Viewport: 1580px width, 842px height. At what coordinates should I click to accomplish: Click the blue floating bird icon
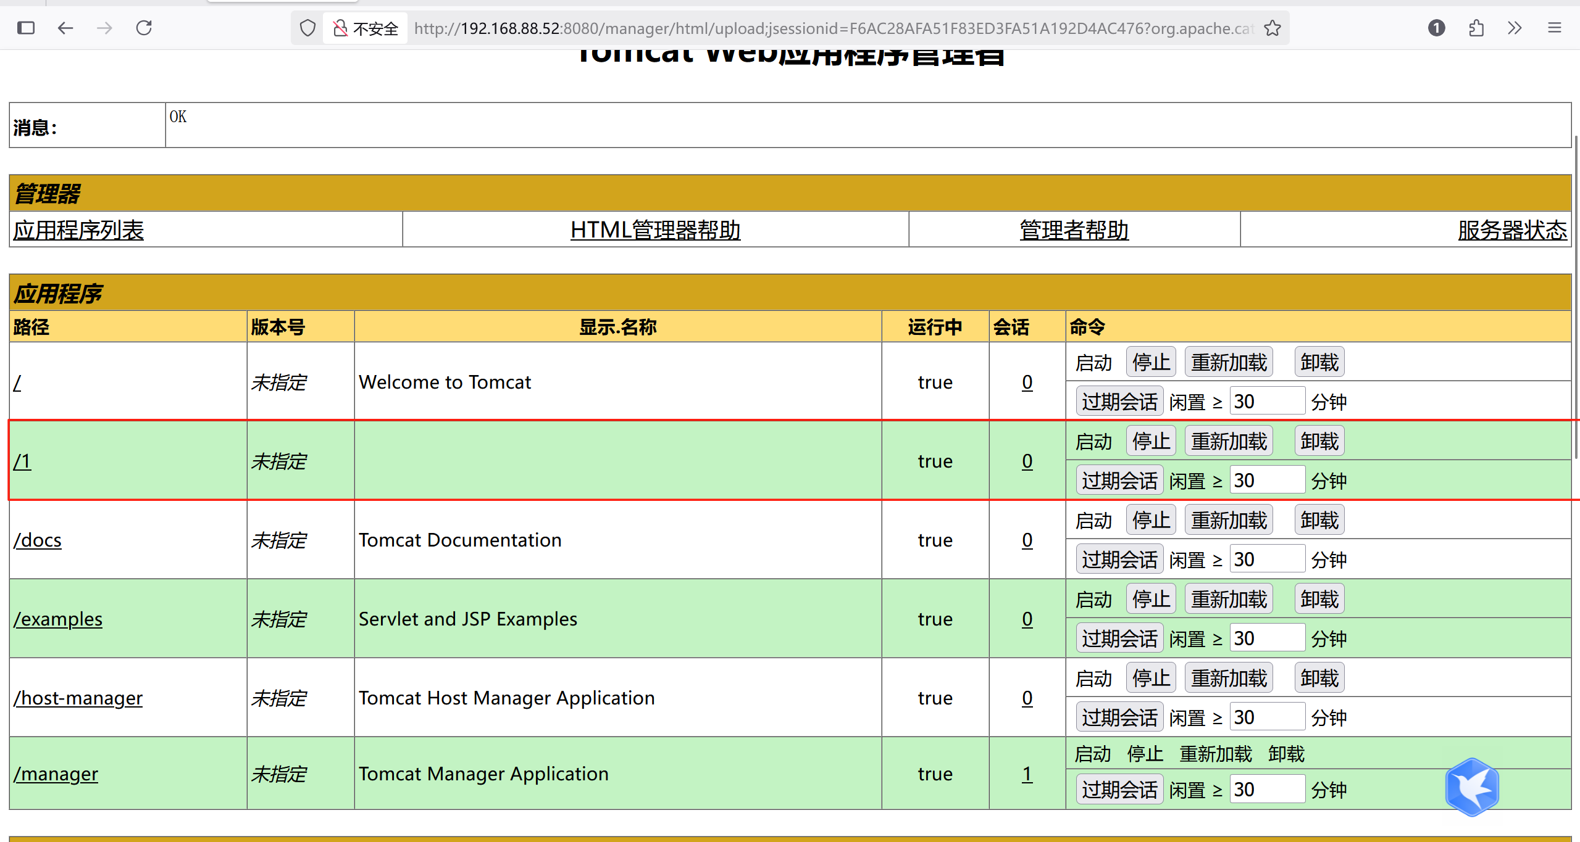[1472, 787]
